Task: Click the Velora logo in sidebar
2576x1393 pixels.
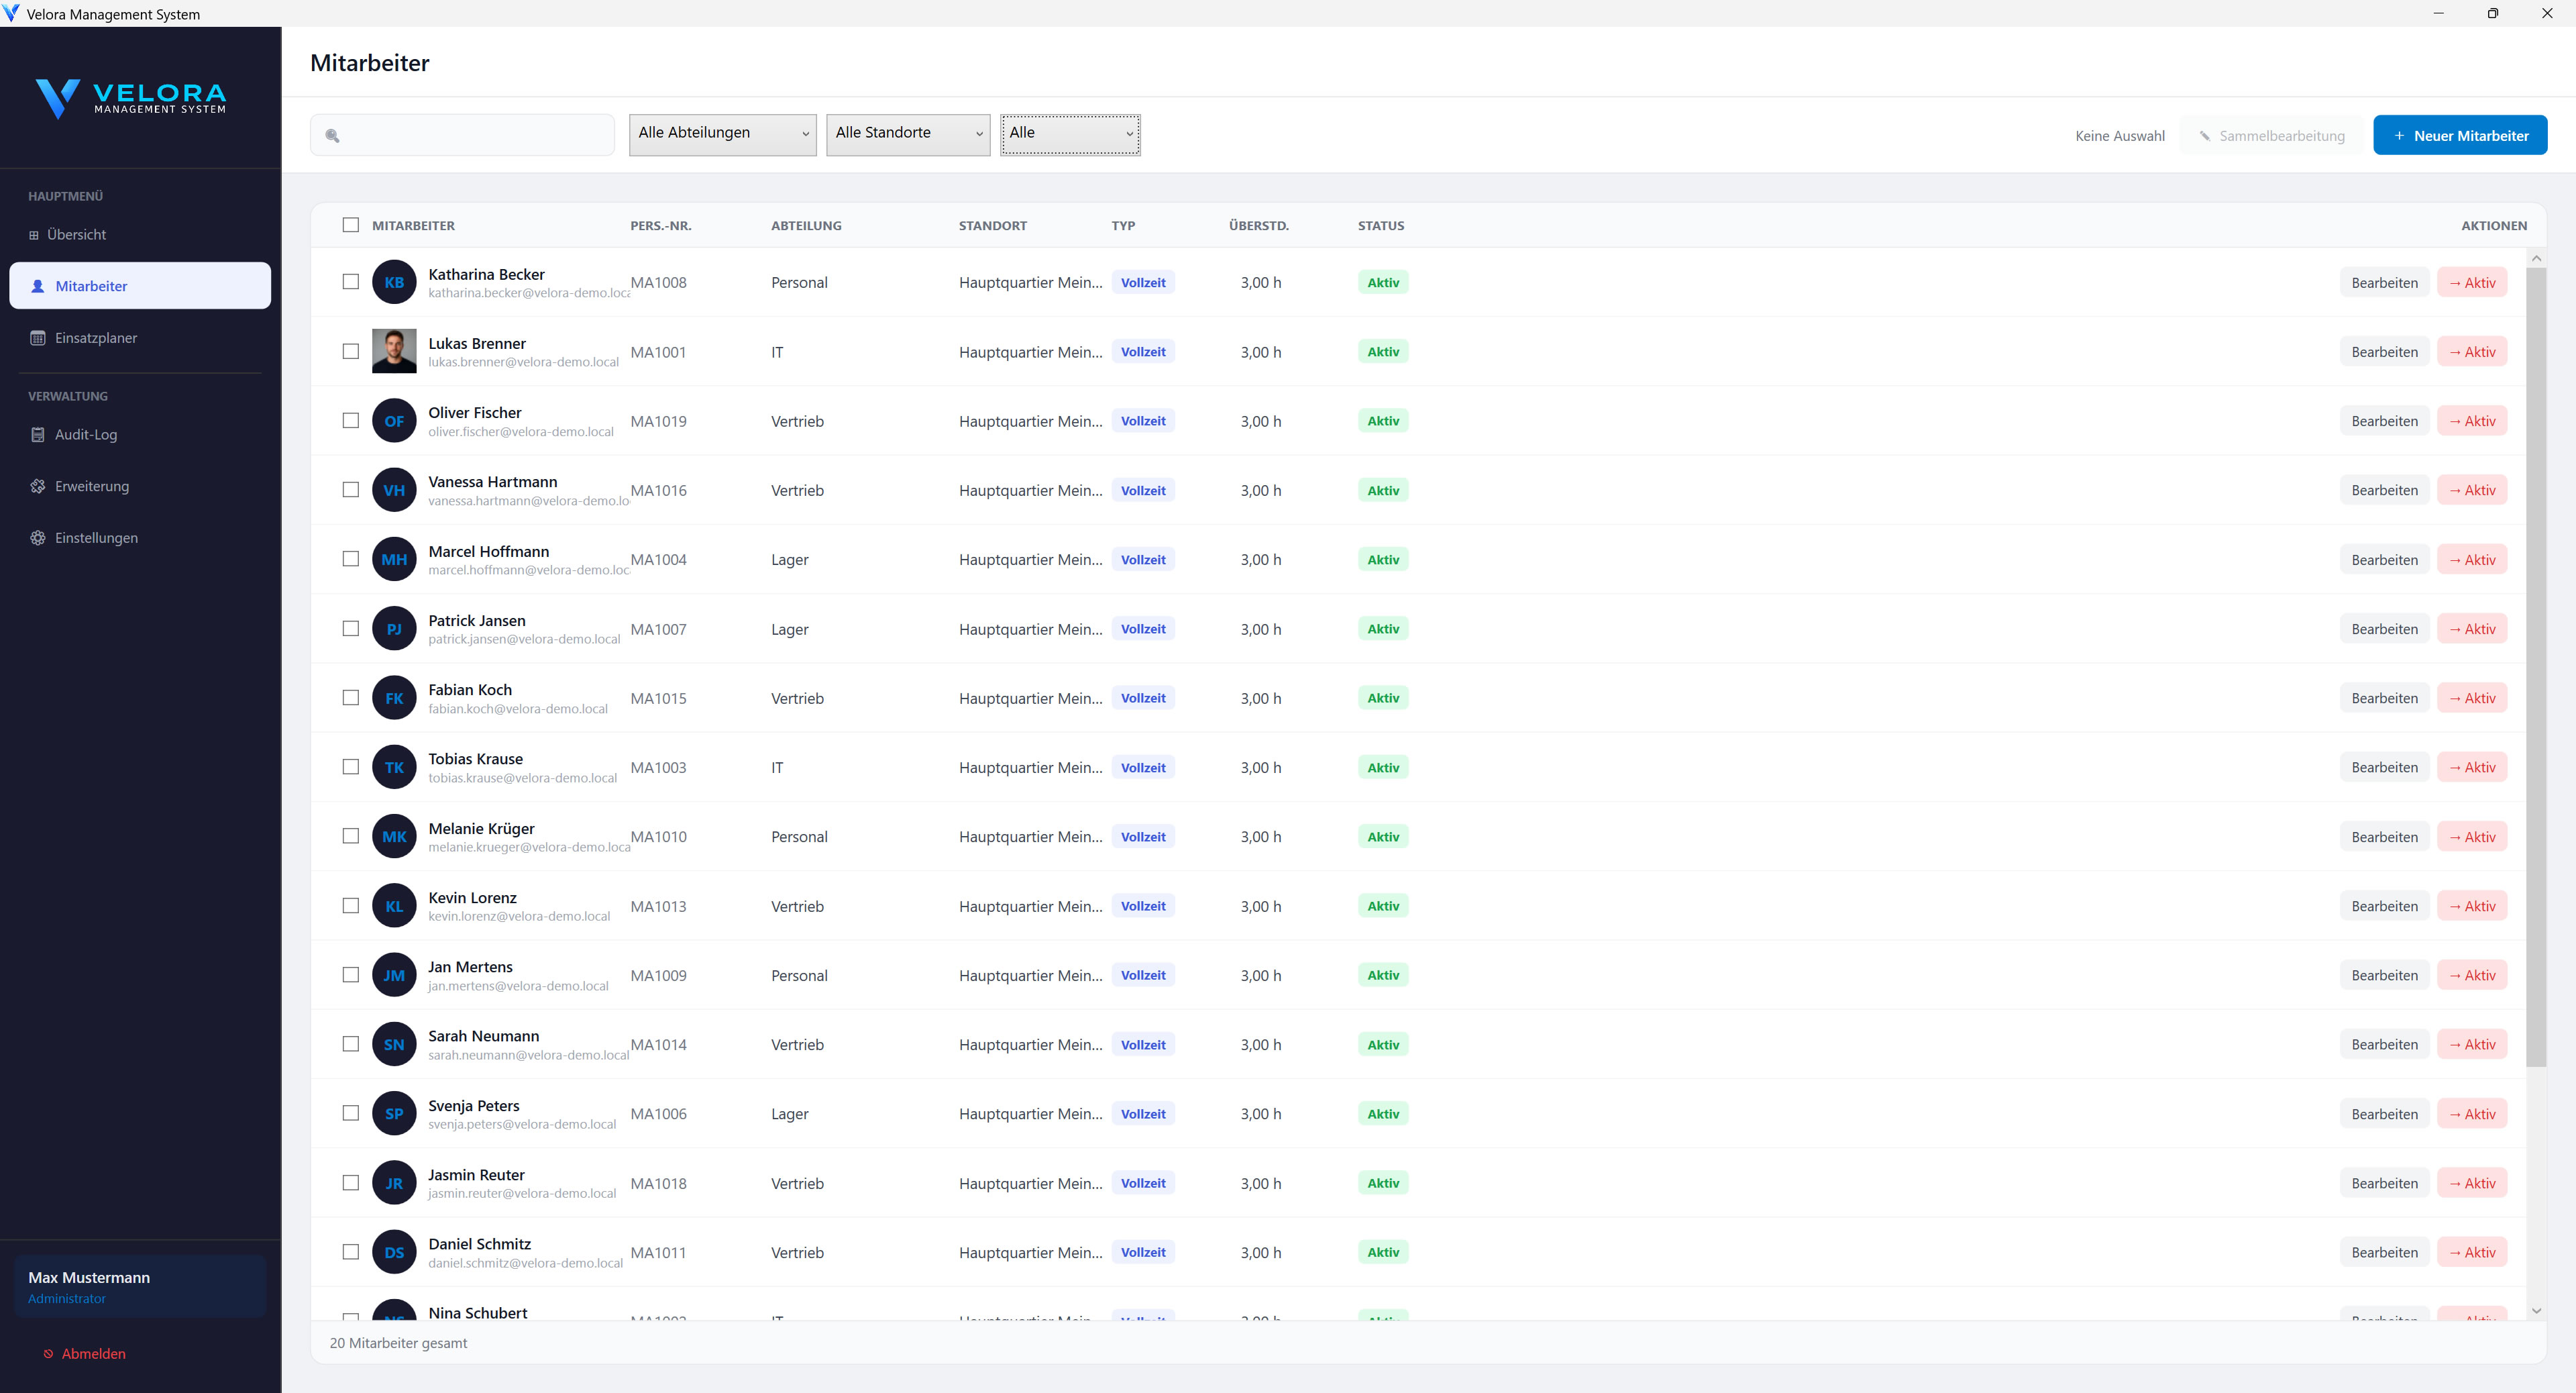Action: coord(131,98)
